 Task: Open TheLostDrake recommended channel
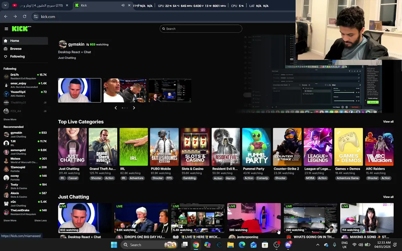[x=25, y=212]
